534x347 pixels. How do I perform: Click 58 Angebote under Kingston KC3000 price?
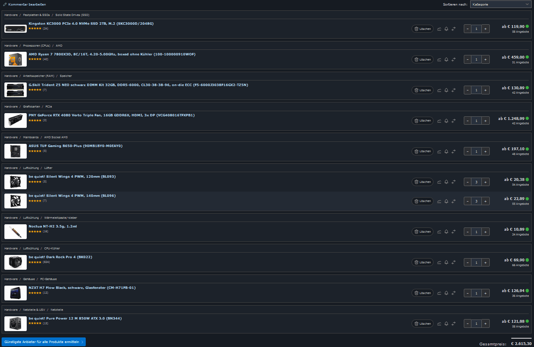tap(520, 31)
